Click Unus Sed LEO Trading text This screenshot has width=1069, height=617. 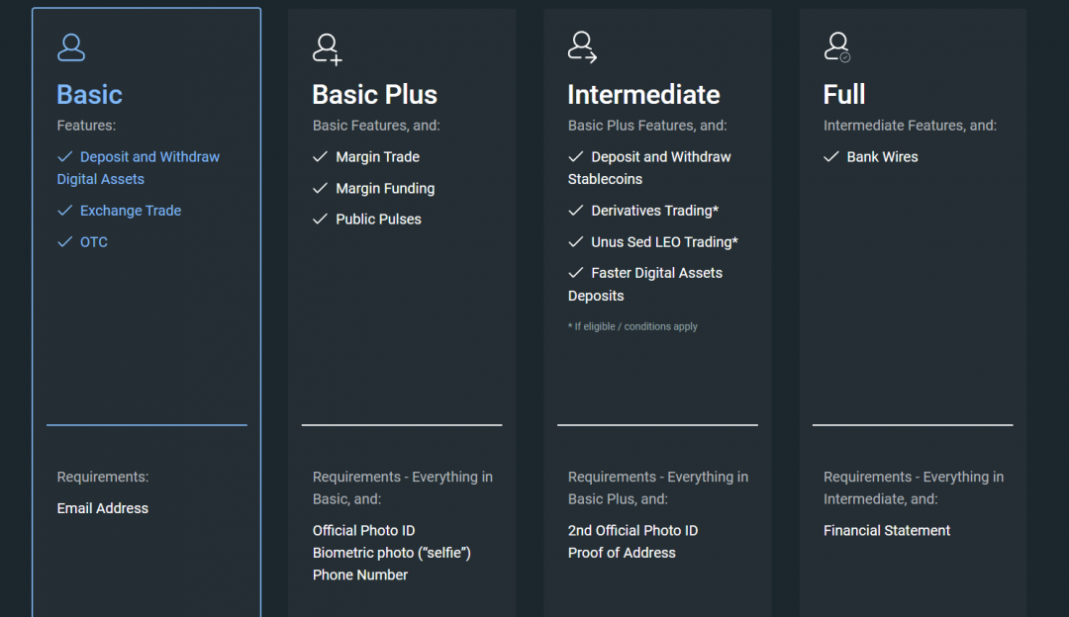pos(664,242)
